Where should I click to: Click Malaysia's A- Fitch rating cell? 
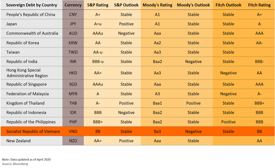pyautogui.click(x=259, y=94)
